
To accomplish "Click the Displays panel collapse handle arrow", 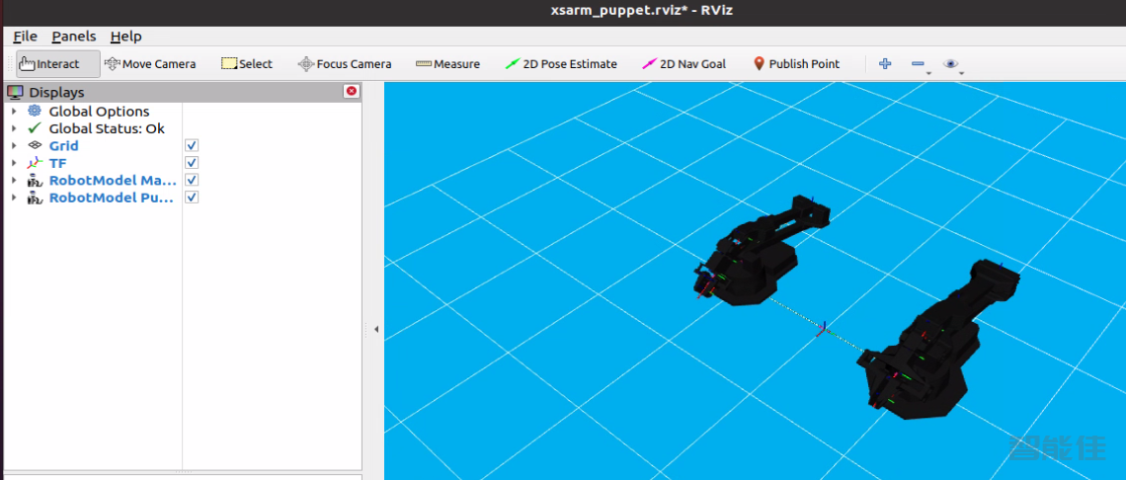I will tap(375, 330).
